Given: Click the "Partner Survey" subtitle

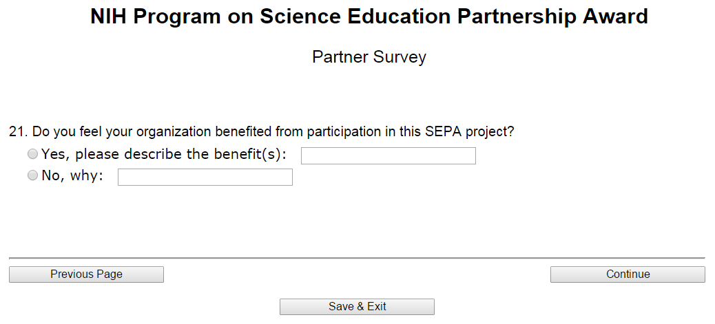Looking at the screenshot, I should point(369,57).
